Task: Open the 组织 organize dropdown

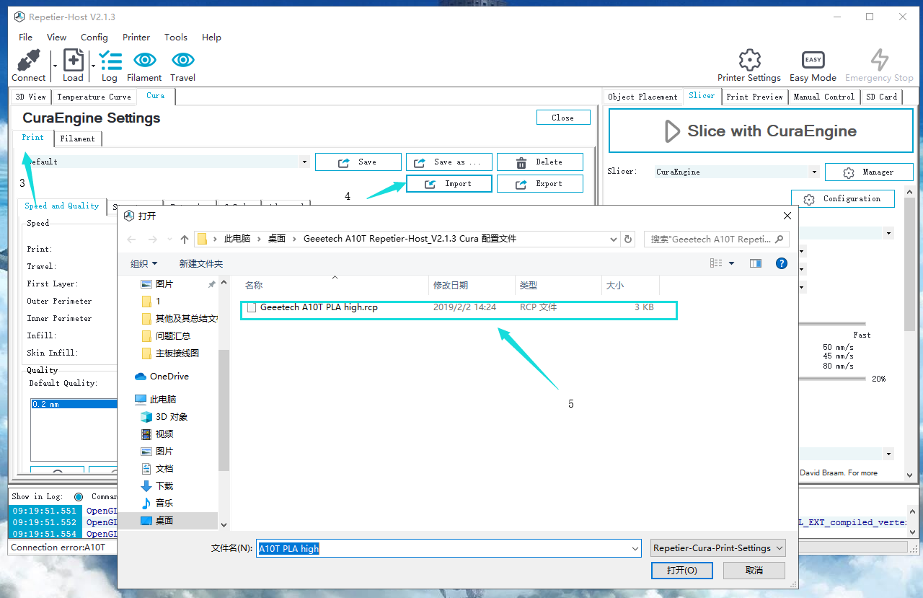Action: coord(143,264)
